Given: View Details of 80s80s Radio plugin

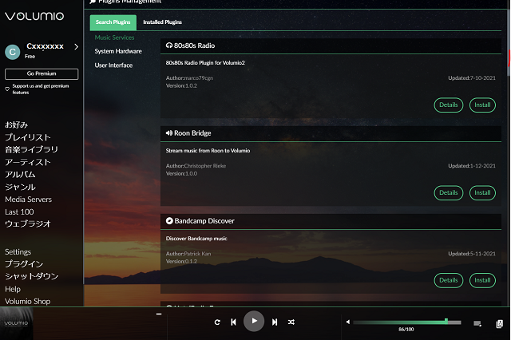Looking at the screenshot, I should [449, 105].
